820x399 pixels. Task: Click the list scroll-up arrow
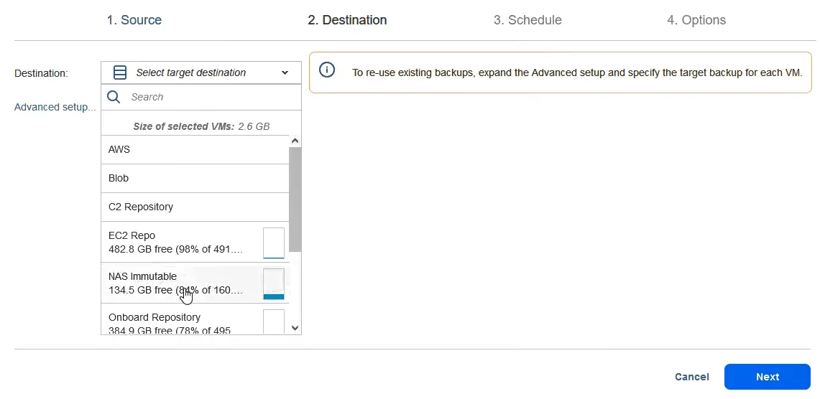click(x=295, y=141)
